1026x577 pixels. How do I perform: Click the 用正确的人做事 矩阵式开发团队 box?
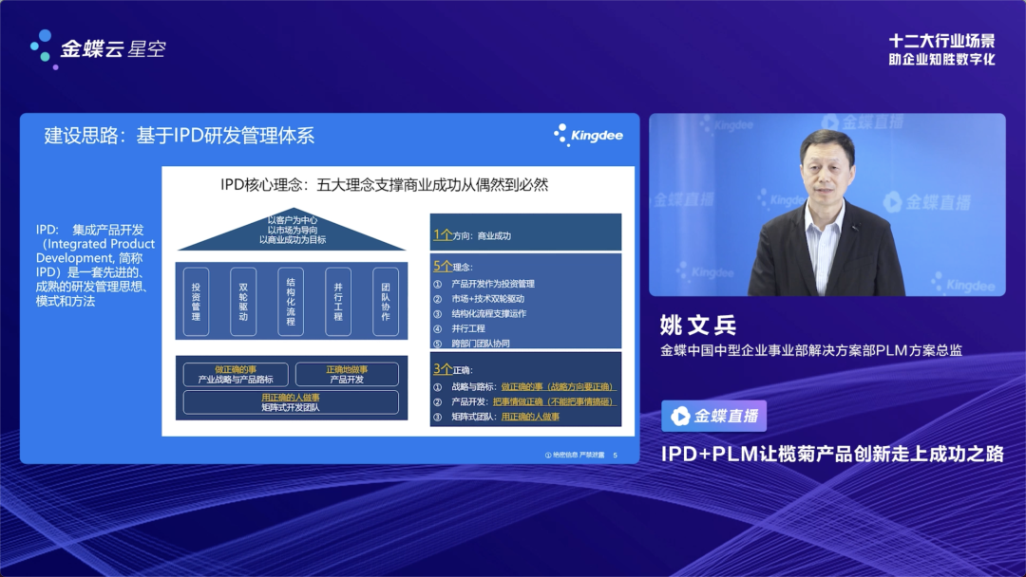tap(291, 402)
